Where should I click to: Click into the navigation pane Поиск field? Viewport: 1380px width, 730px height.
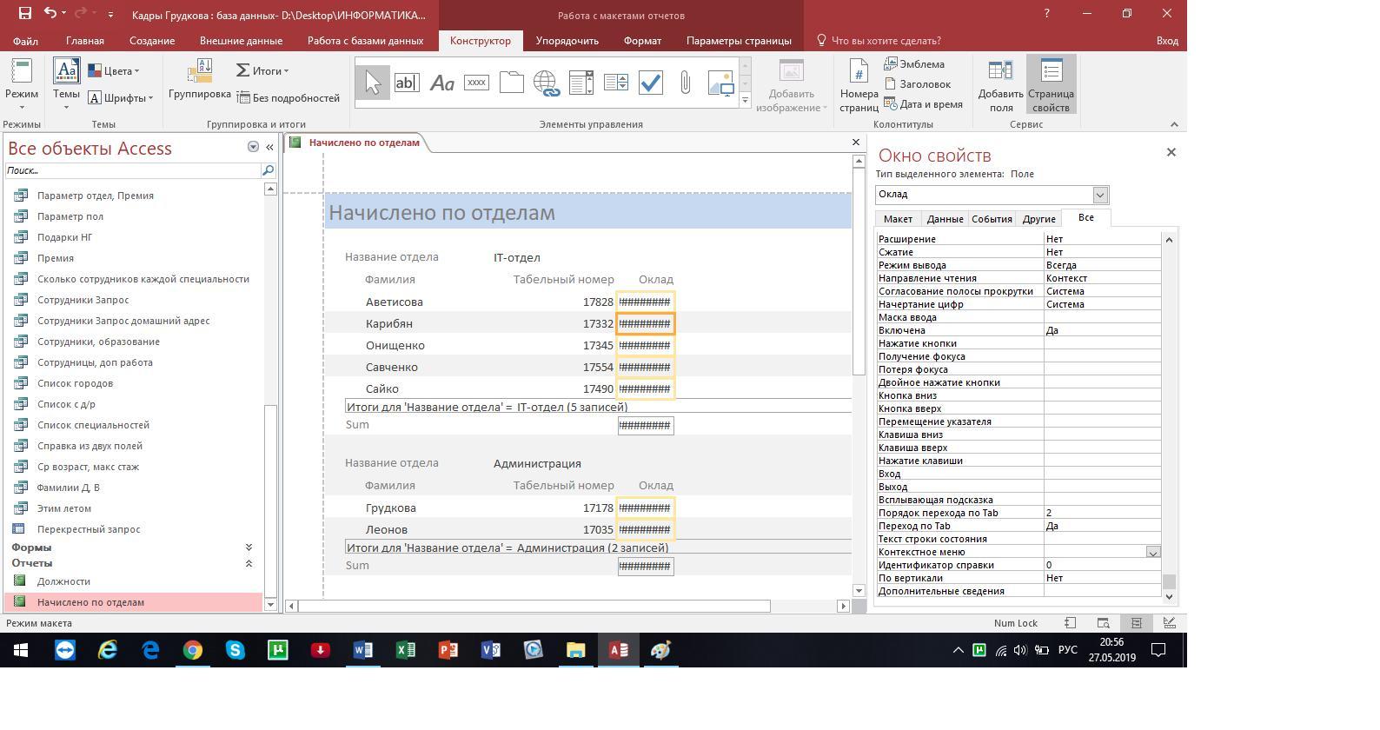tap(130, 171)
